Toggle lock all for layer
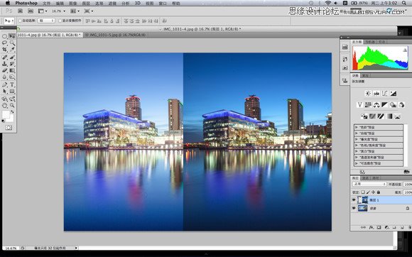This screenshot has height=257, width=412. (x=378, y=192)
